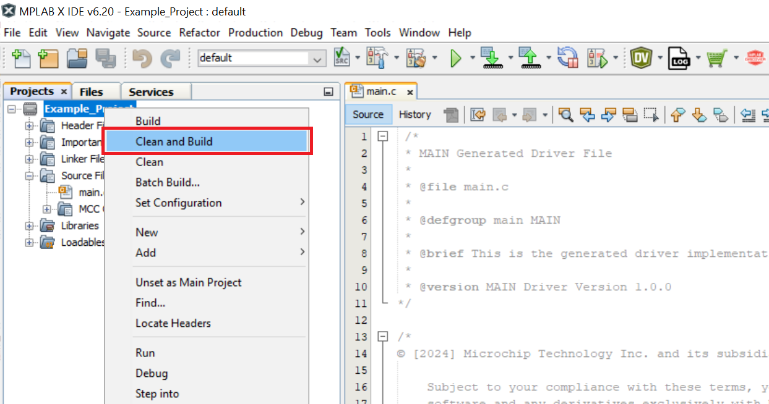Toggle bookmark on current line
769x404 pixels.
721,114
